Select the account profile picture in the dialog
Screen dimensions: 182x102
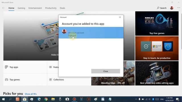click(64, 31)
